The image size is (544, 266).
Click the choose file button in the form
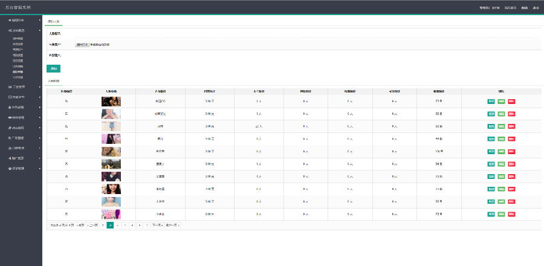click(82, 45)
